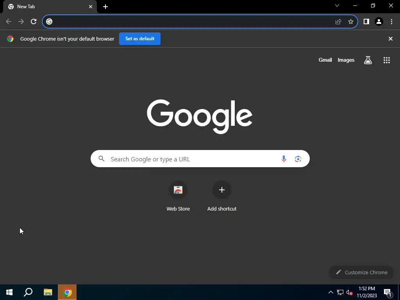Open the side panel icon
The width and height of the screenshot is (400, 300).
(x=366, y=22)
